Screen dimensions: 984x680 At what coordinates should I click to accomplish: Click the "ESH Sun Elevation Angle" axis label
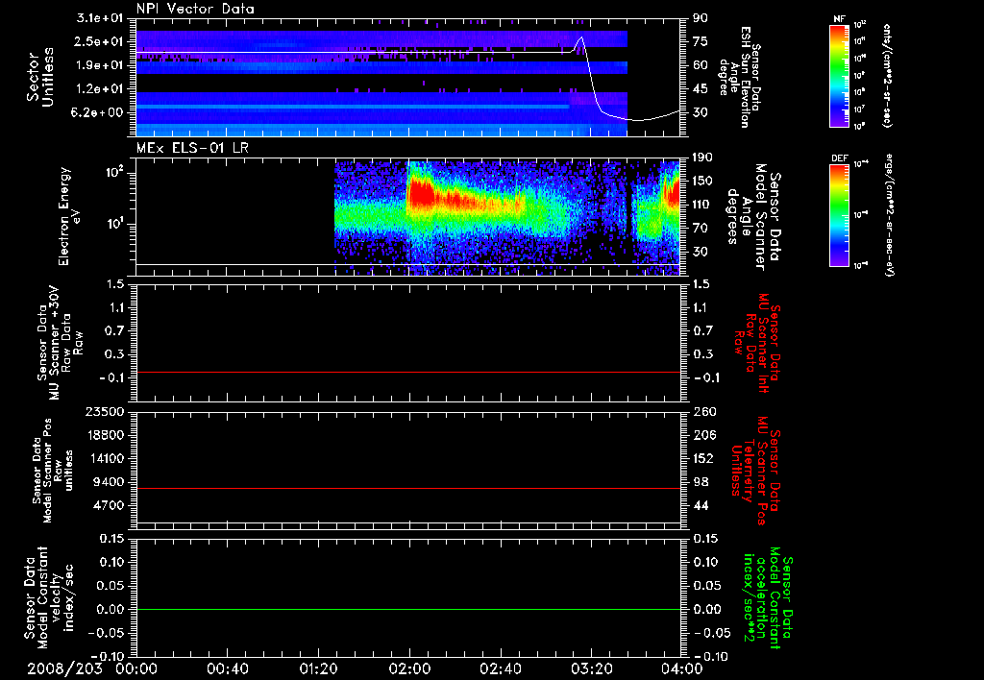click(x=741, y=77)
